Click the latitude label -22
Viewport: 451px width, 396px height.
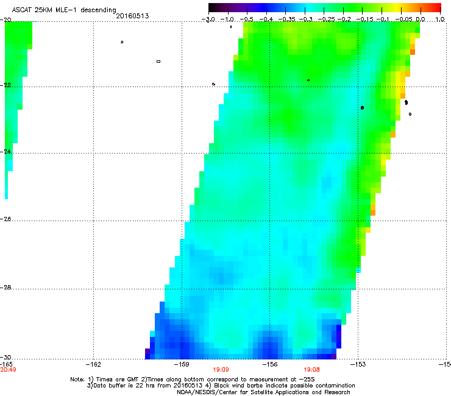5,85
